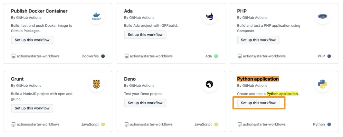This screenshot has height=137, width=343.
Task: Open actions/starter-workflows link in Ada card
Action: click(151, 56)
